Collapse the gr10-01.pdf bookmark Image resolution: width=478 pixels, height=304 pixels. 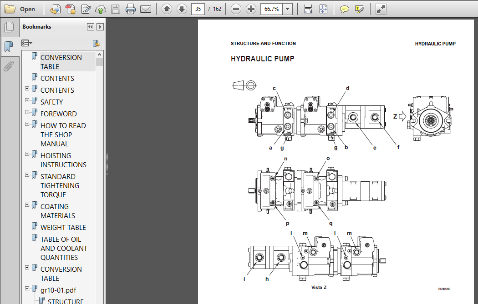click(x=27, y=289)
